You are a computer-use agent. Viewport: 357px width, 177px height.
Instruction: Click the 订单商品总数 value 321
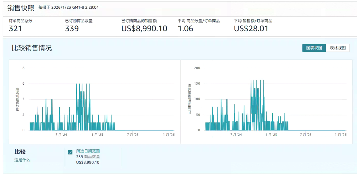click(x=15, y=28)
